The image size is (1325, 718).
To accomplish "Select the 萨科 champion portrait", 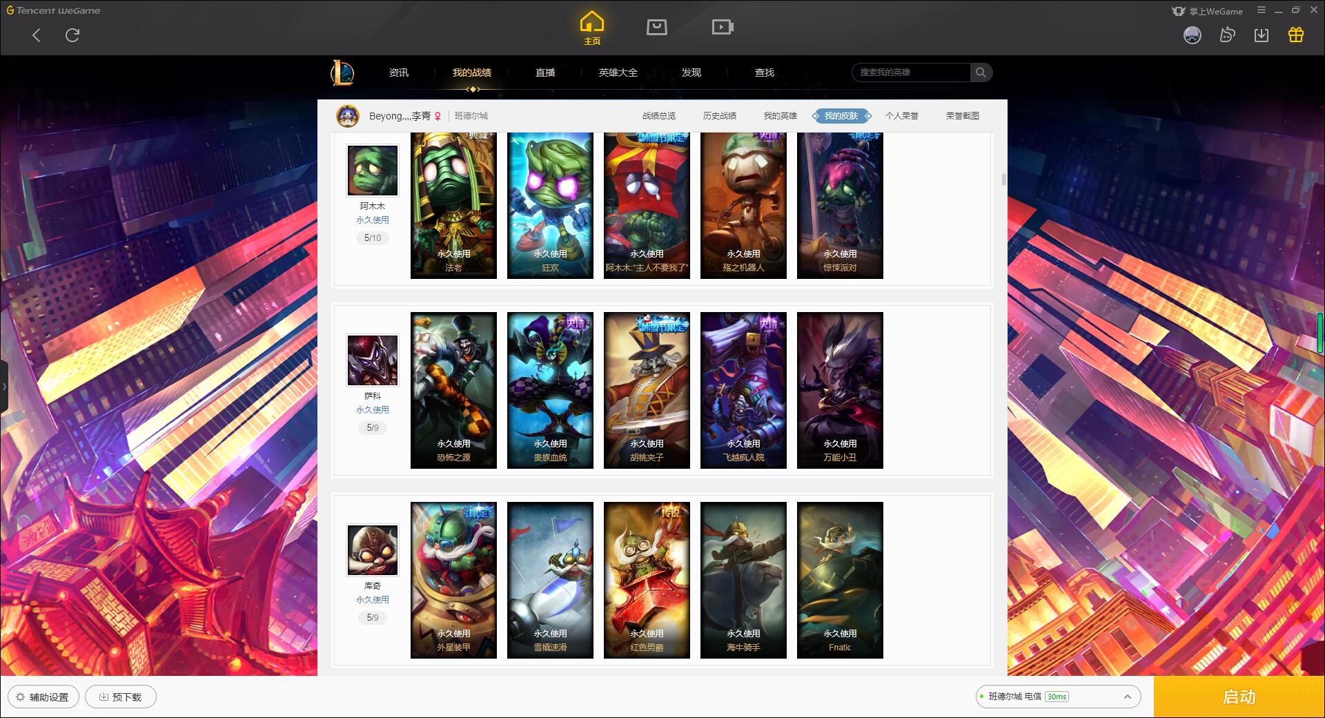I will pyautogui.click(x=373, y=360).
